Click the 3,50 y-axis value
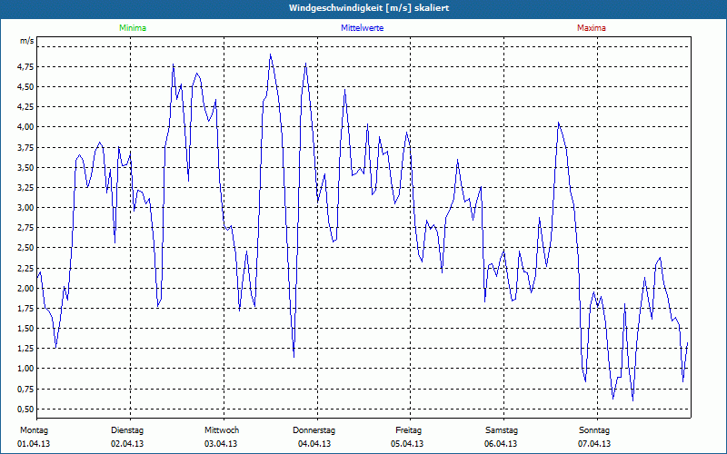The image size is (727, 454). pyautogui.click(x=26, y=168)
